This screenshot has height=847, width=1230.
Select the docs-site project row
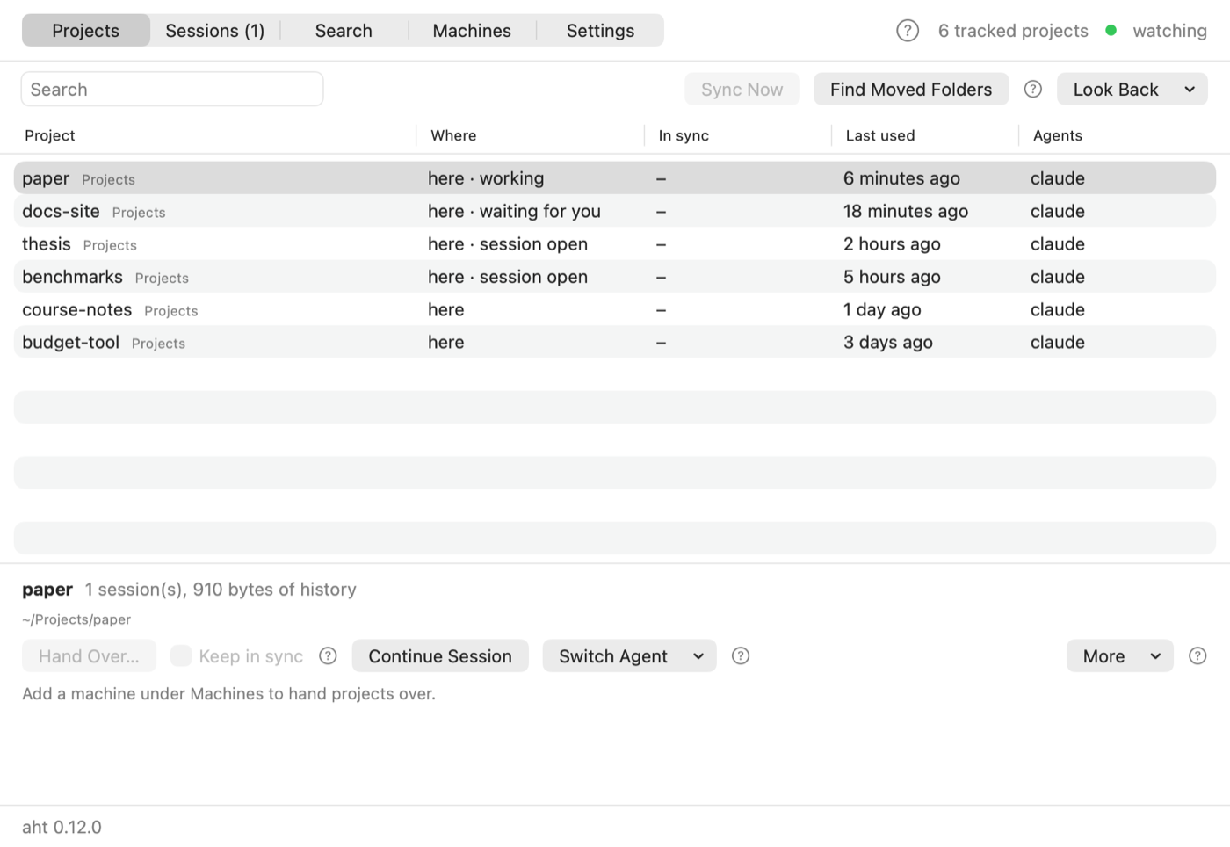pos(615,211)
